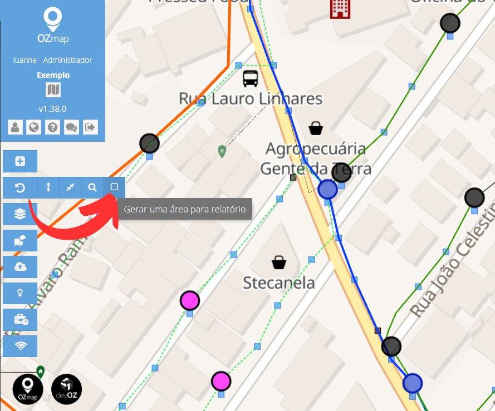Select the magenta node near Stecanela
The width and height of the screenshot is (495, 411).
[190, 300]
